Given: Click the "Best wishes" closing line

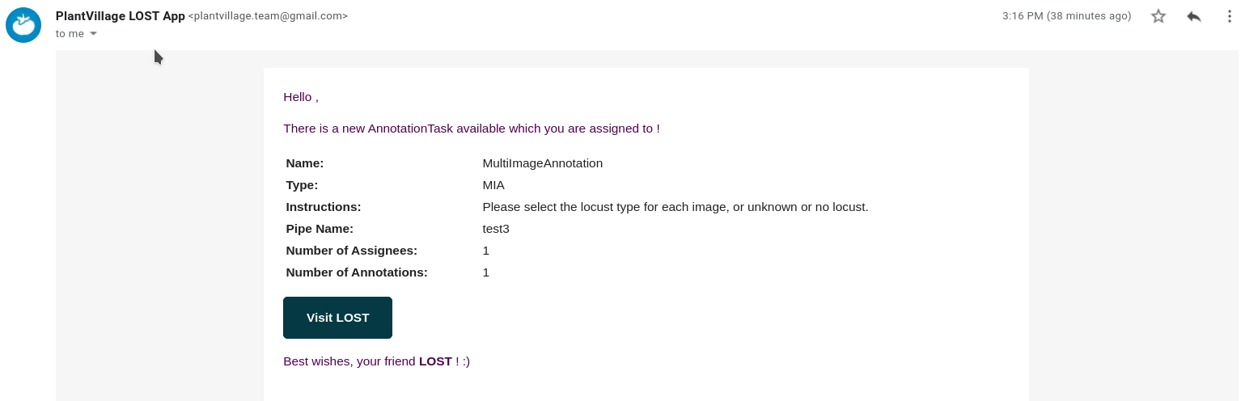Looking at the screenshot, I should click(376, 361).
